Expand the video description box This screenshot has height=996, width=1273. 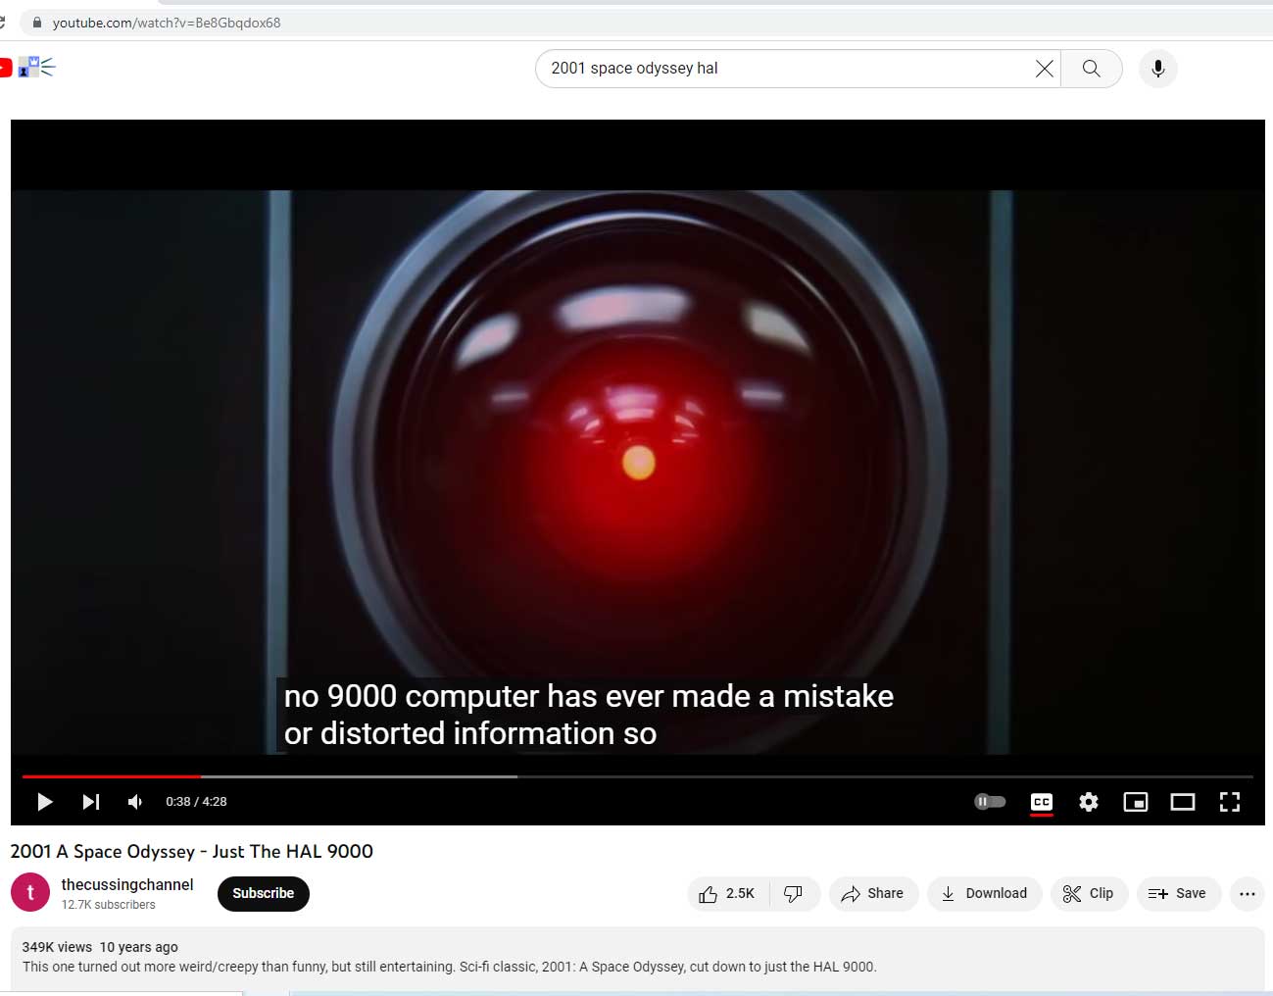[x=638, y=958]
